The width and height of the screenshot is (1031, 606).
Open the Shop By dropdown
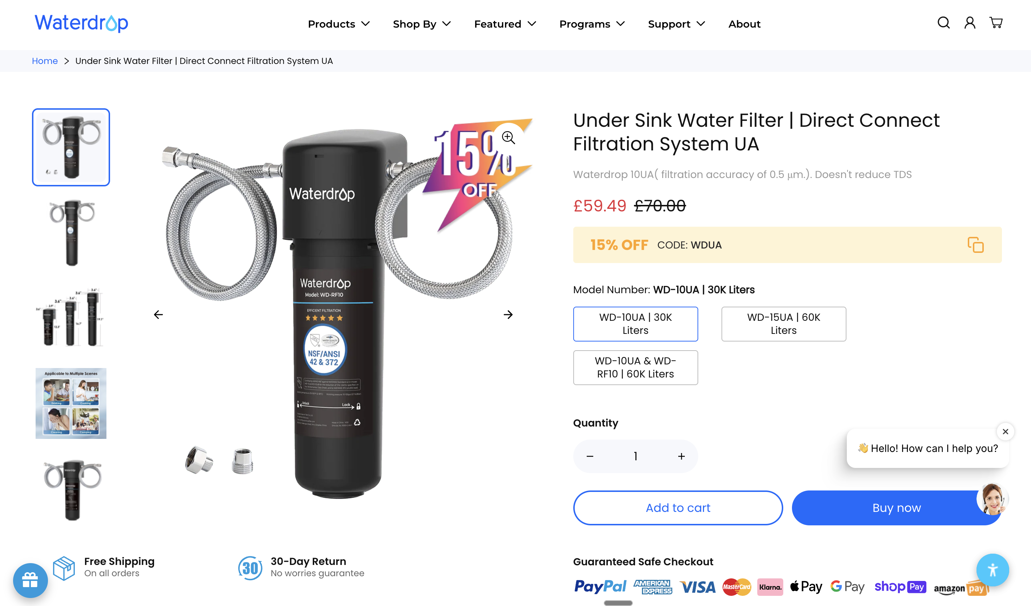tap(421, 24)
